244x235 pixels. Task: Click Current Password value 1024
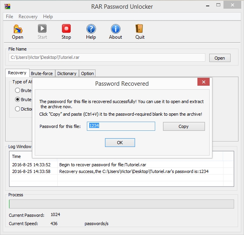pyautogui.click(x=55, y=214)
